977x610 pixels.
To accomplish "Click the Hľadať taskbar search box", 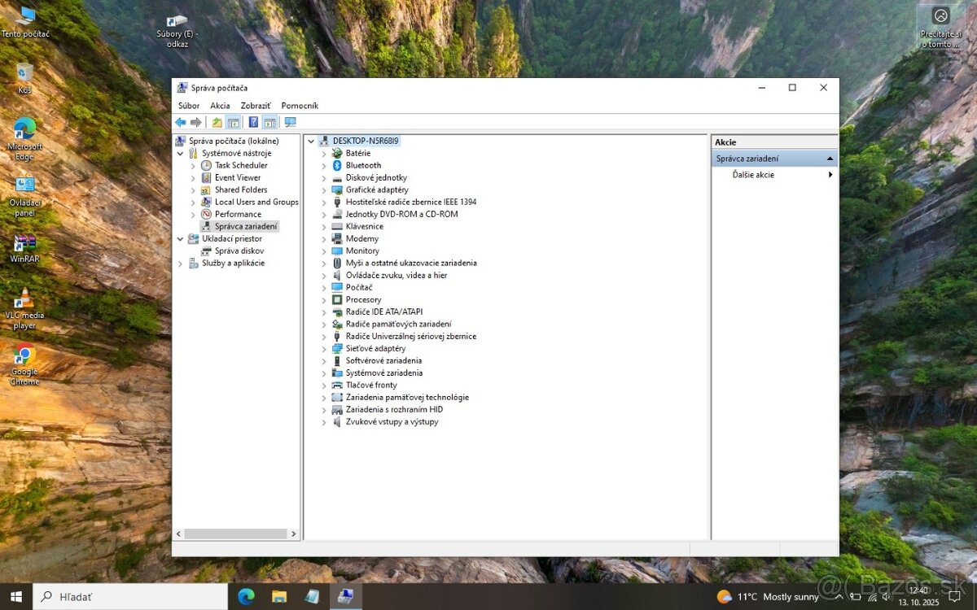I will [130, 596].
